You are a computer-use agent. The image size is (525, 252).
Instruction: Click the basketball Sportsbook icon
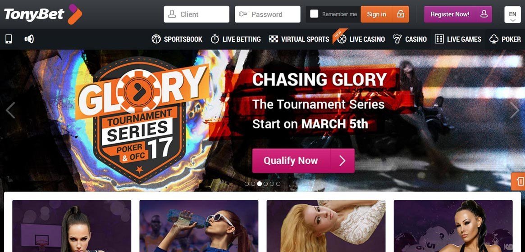156,40
